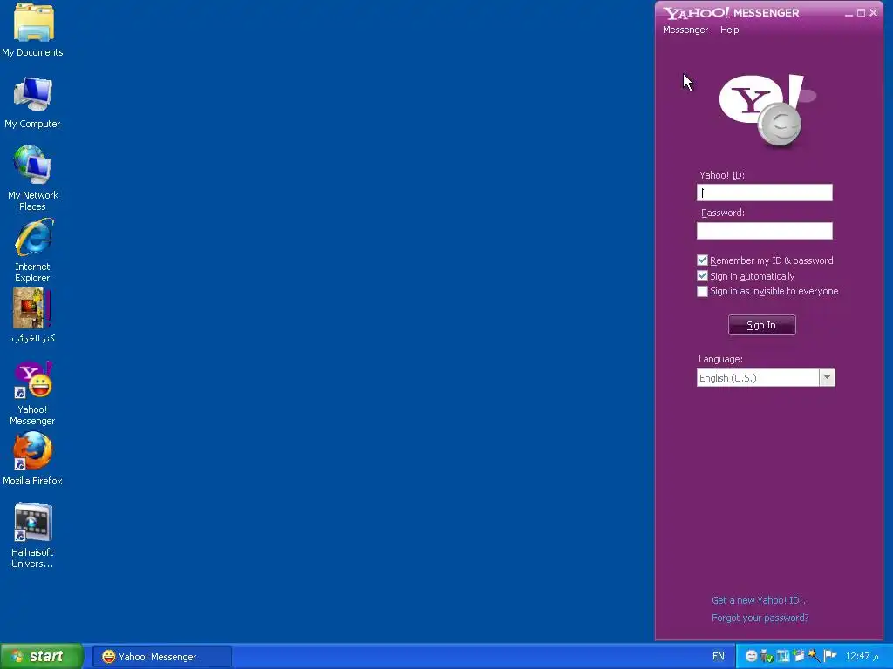Open the Language dropdown arrow

point(827,378)
